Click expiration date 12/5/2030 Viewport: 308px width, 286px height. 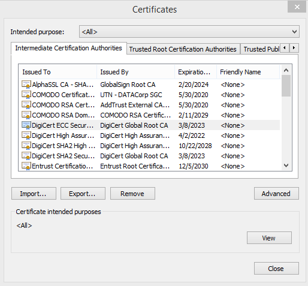pos(194,166)
